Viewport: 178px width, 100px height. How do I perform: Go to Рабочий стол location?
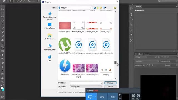point(50,26)
